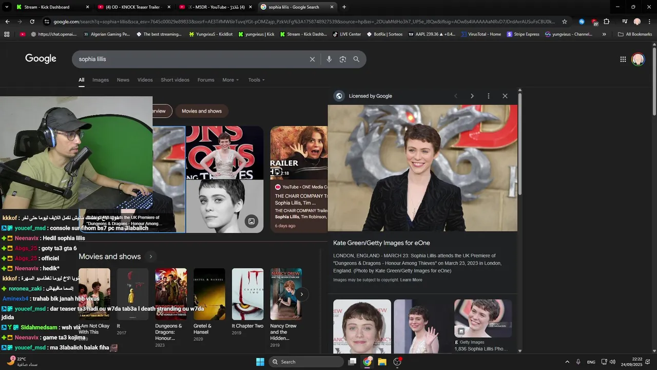Click the Google logo
This screenshot has height=370, width=657.
coord(41,59)
